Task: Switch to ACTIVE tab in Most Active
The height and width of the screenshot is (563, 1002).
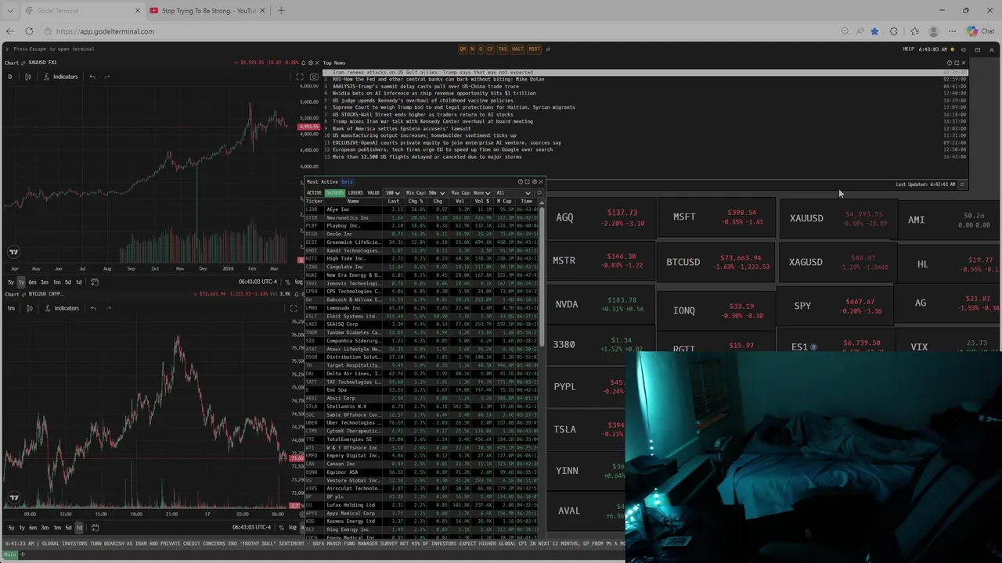Action: click(314, 193)
